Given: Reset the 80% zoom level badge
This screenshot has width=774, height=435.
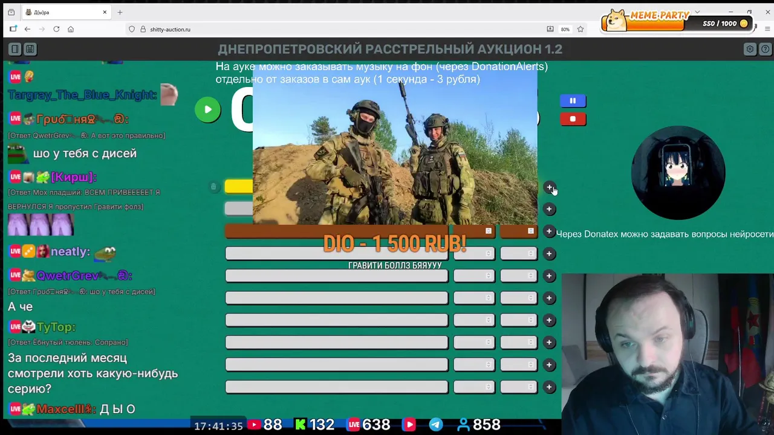Looking at the screenshot, I should coord(565,29).
